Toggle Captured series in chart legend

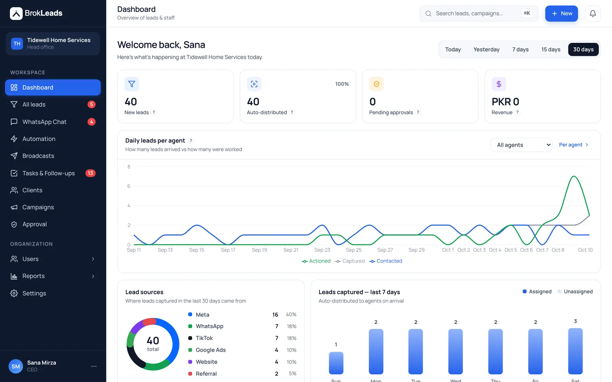tap(350, 261)
